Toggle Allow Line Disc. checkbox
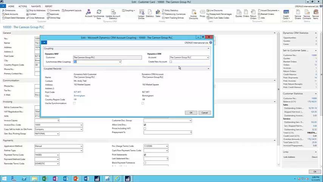The image size is (323, 182). (x=145, y=125)
